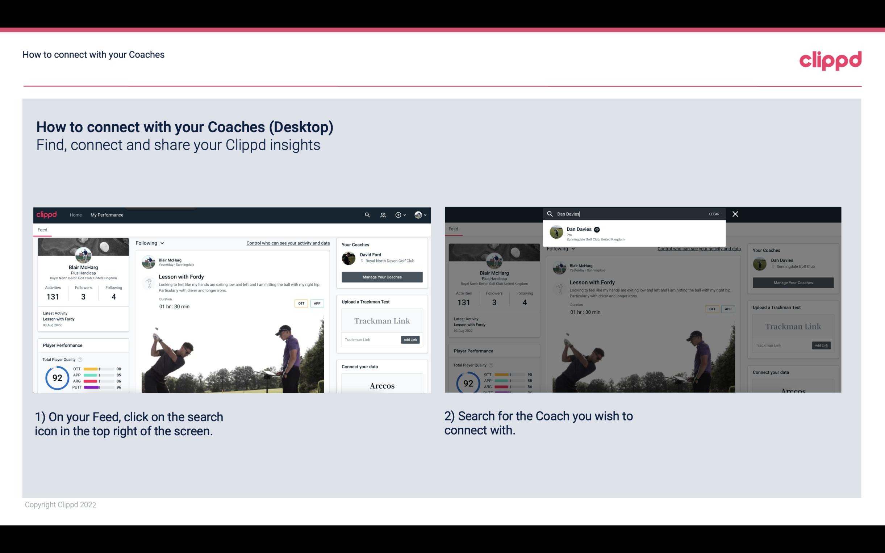This screenshot has width=885, height=553.
Task: Toggle the CLEAR button in search bar
Action: click(714, 213)
